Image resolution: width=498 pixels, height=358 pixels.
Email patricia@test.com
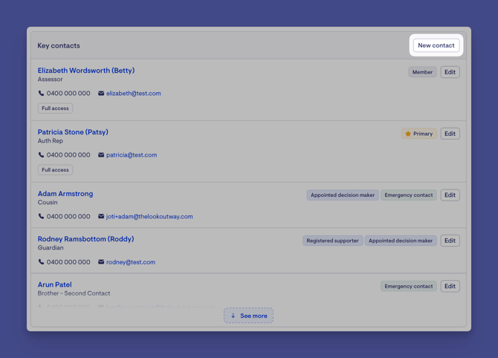(132, 155)
